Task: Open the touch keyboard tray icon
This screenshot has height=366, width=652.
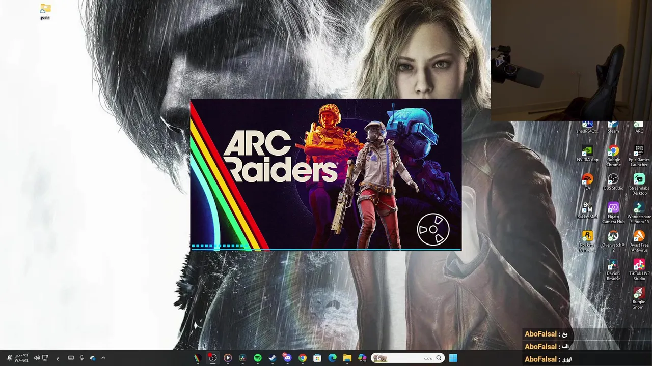Action: (71, 358)
